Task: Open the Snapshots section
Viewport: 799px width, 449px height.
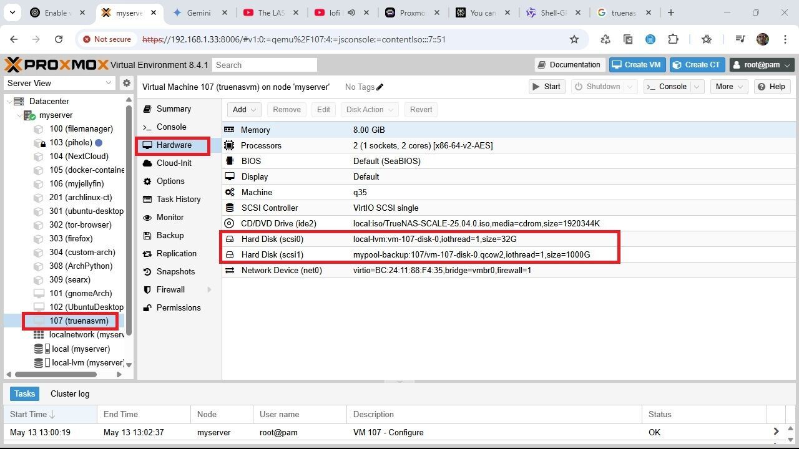Action: pyautogui.click(x=175, y=271)
